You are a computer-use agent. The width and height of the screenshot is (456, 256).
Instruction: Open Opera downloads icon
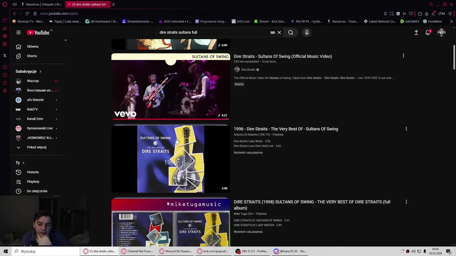pyautogui.click(x=433, y=14)
